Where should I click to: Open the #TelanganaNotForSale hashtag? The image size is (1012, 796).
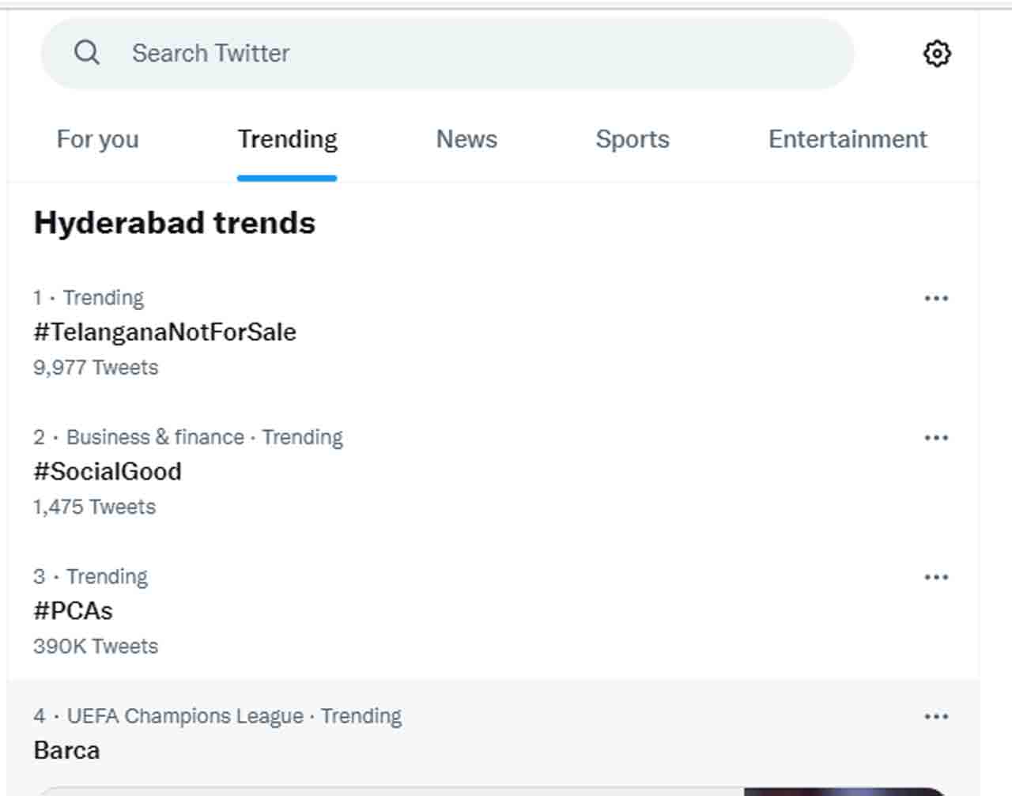(x=165, y=332)
